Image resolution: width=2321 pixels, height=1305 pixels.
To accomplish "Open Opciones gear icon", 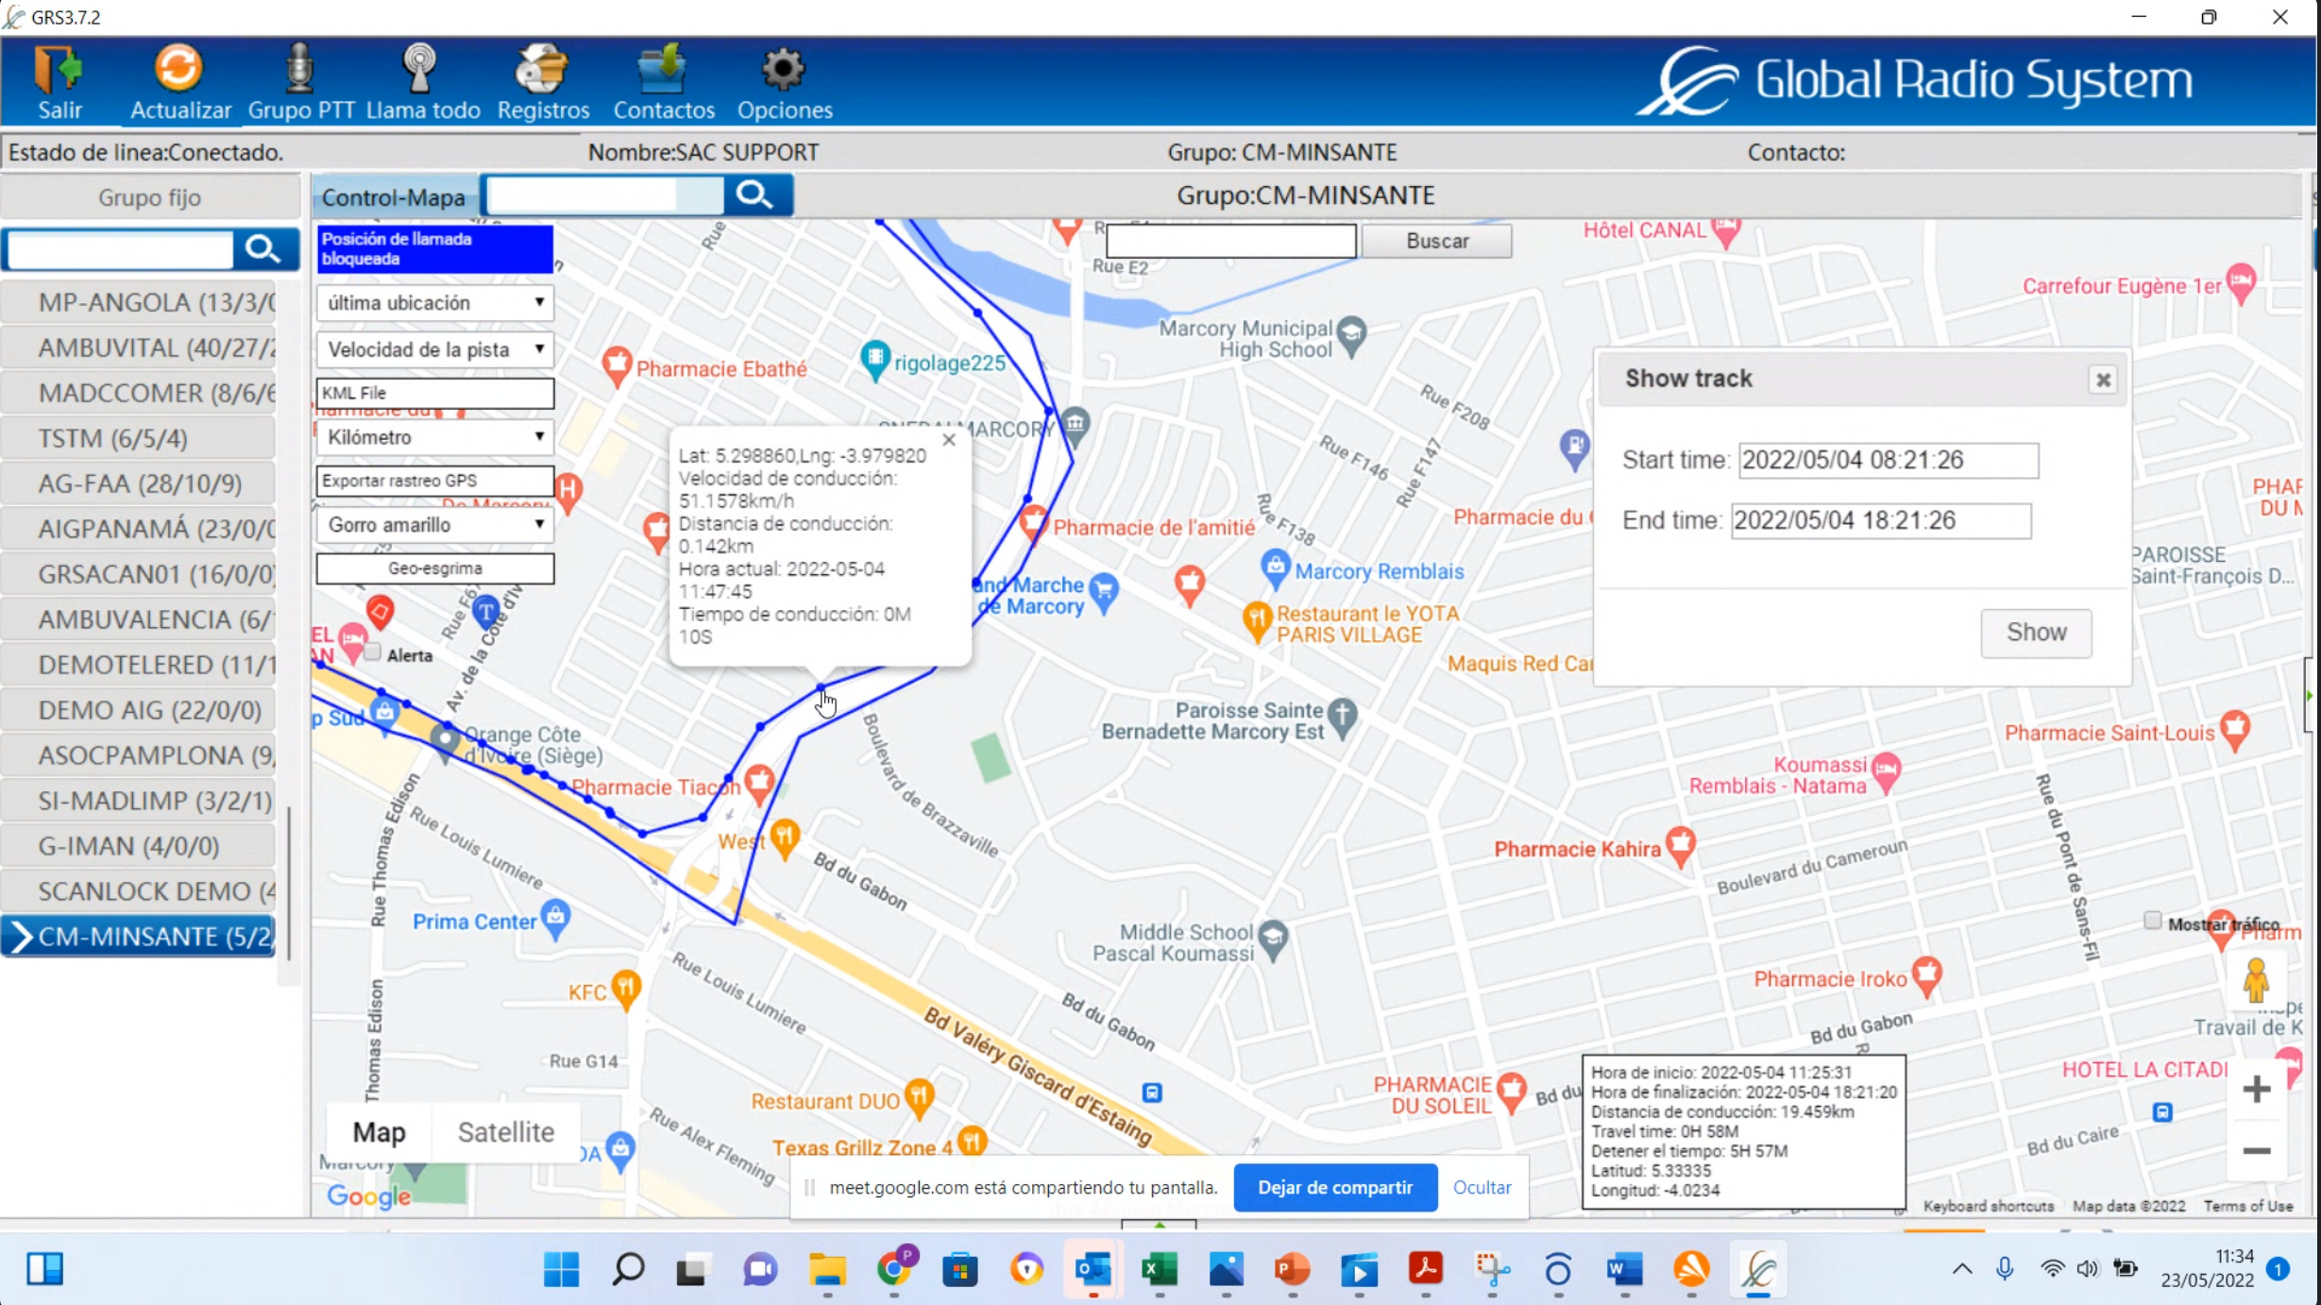I will (x=783, y=68).
